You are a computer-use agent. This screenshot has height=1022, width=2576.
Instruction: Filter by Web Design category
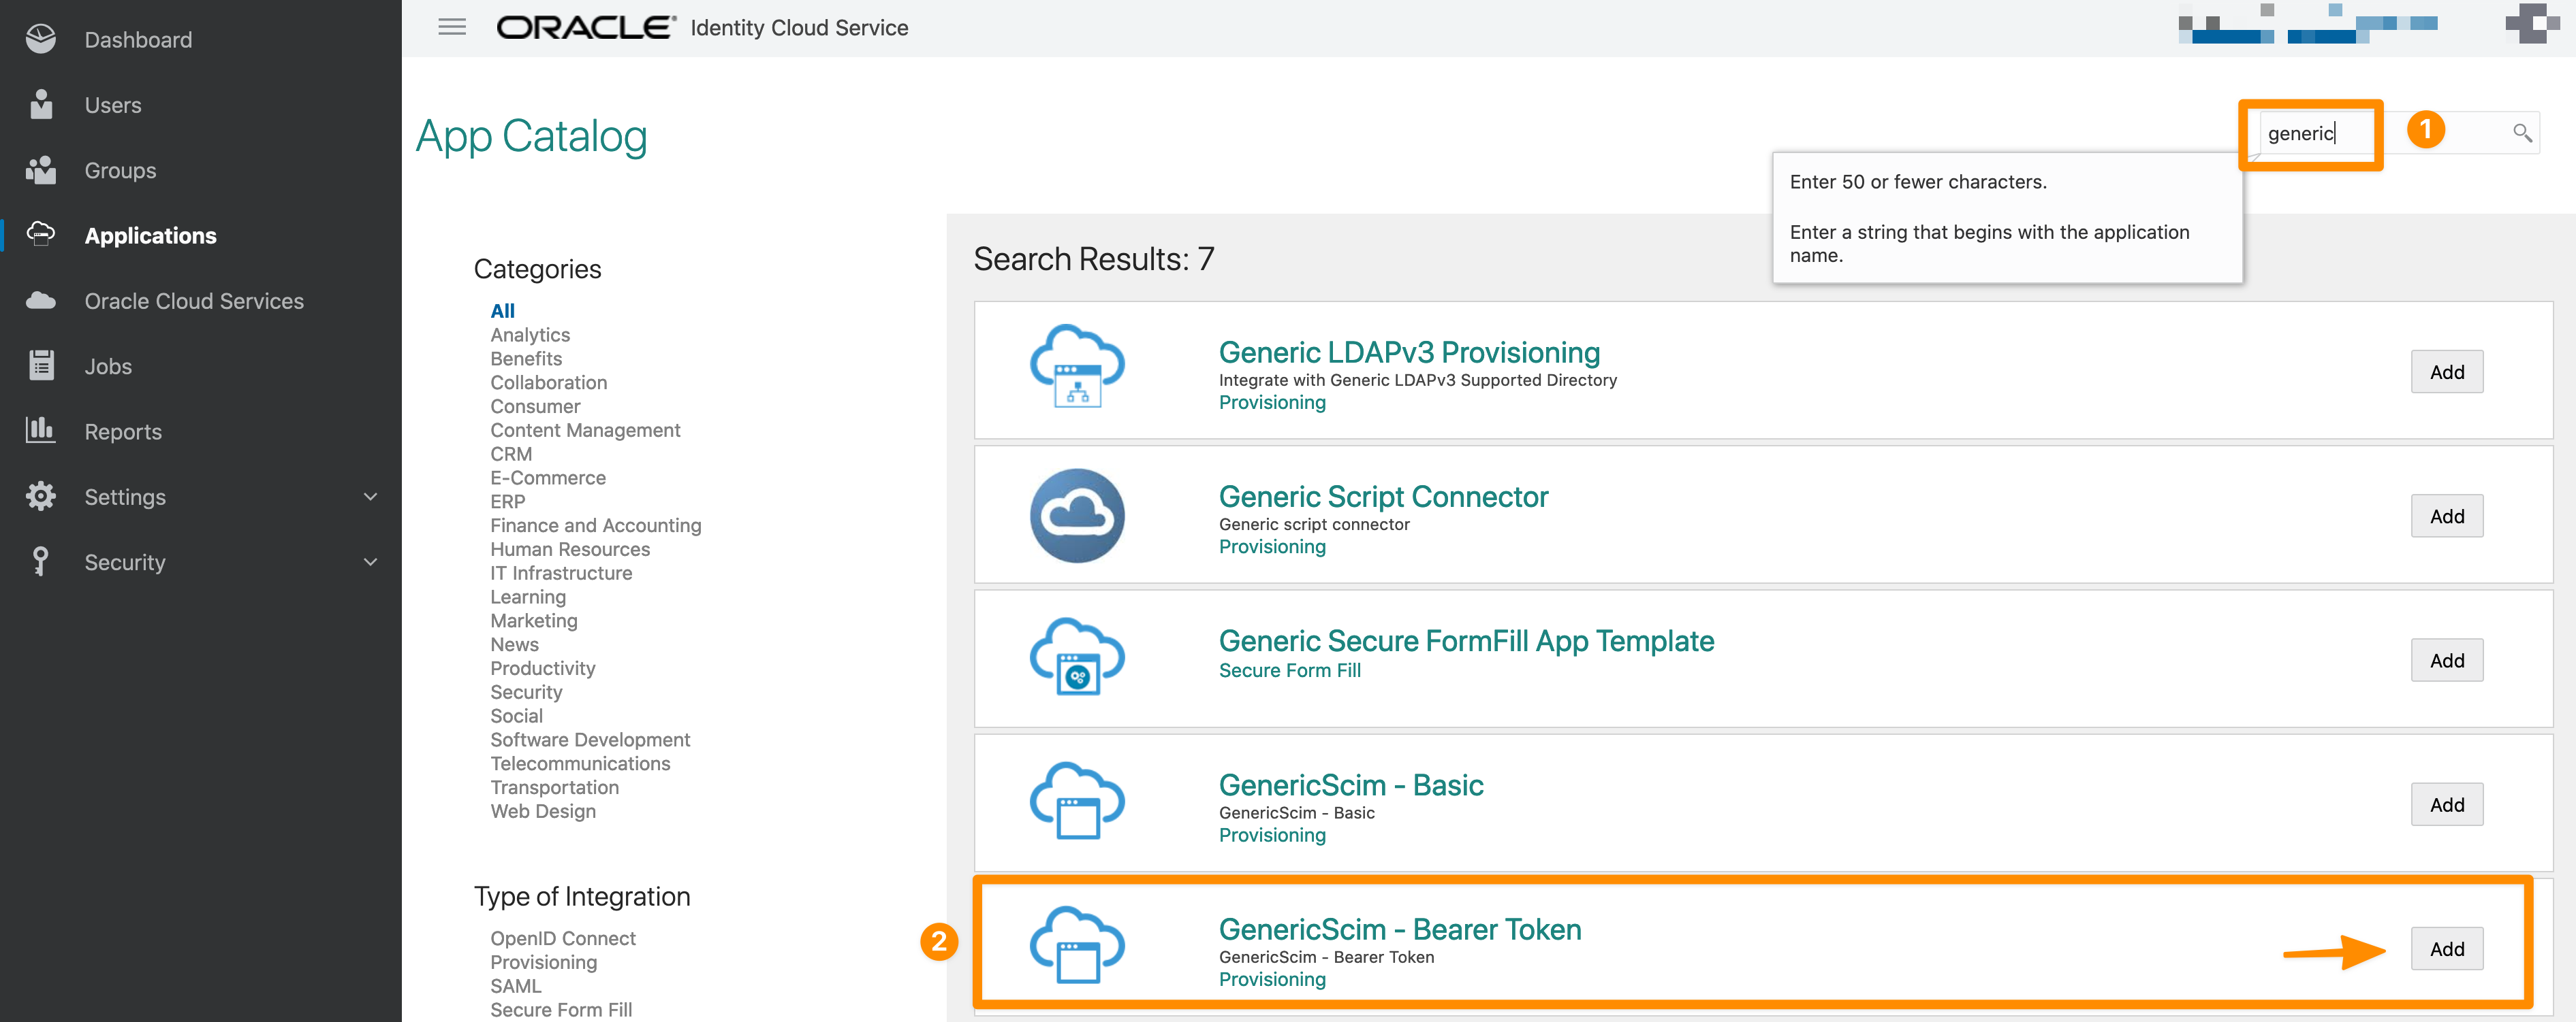coord(543,811)
